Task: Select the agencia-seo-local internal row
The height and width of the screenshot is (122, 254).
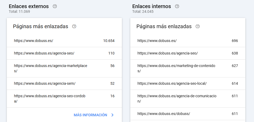Action: 188,84
